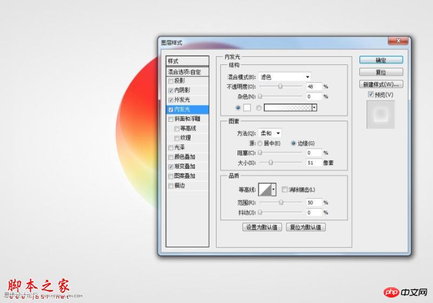Click the 不透明度 value field showing 48
Viewport: 433px width, 303px height.
(314, 87)
